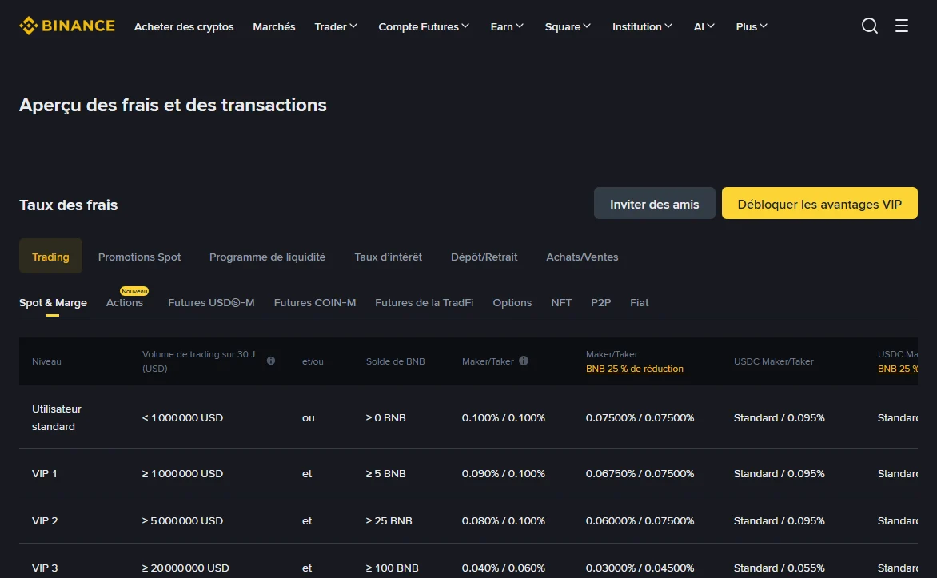The width and height of the screenshot is (937, 578).
Task: Select the P2P sub-tab
Action: (x=600, y=302)
